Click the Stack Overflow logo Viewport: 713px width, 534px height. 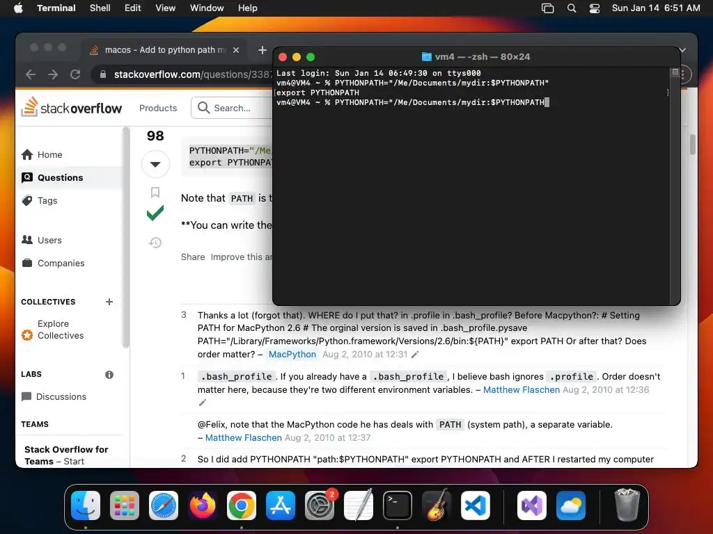[x=72, y=108]
